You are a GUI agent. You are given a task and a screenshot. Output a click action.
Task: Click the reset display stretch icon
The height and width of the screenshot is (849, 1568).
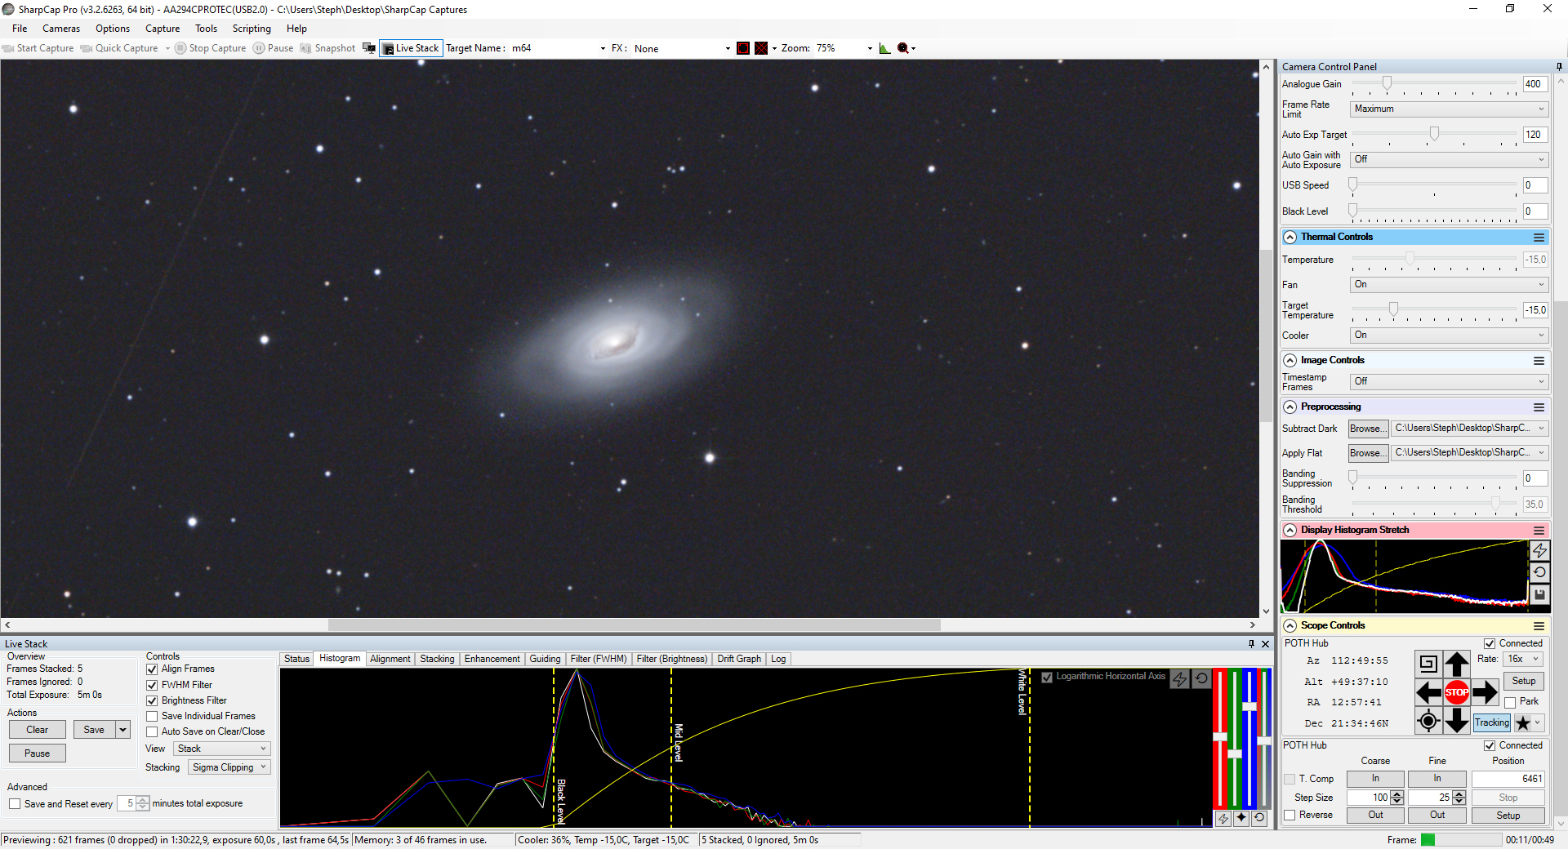coord(1539,573)
